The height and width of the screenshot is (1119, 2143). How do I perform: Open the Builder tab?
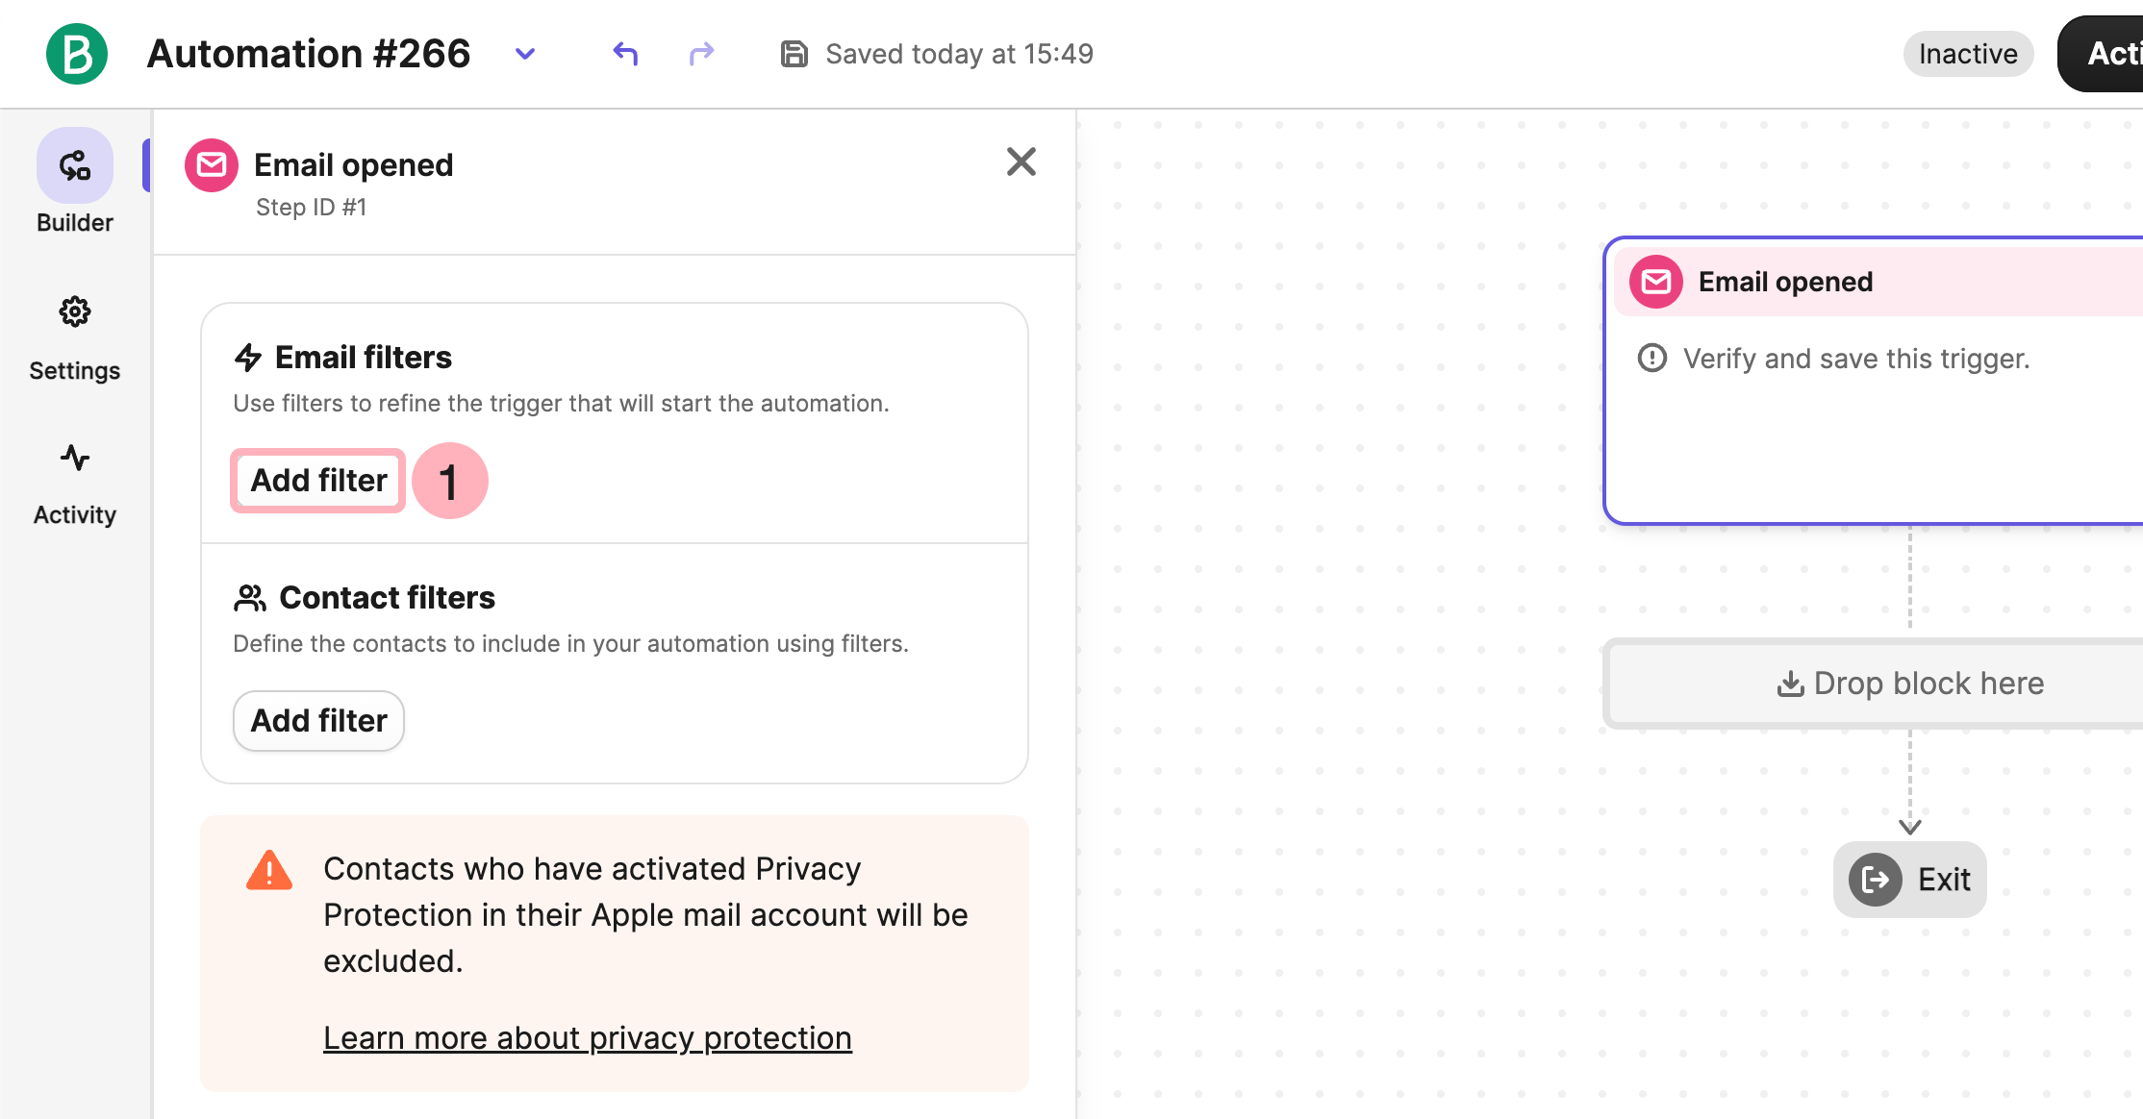75,183
